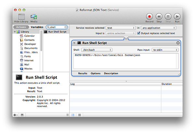
Task: Show the log list view
Action: (73, 115)
